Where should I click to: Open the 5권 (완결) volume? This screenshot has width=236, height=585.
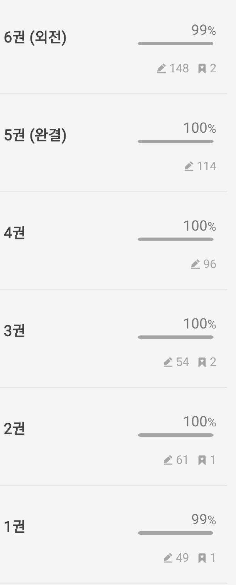(35, 136)
